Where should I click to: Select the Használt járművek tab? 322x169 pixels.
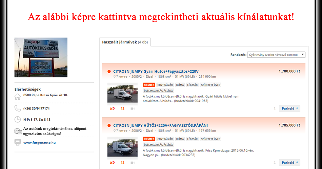[x=125, y=42]
